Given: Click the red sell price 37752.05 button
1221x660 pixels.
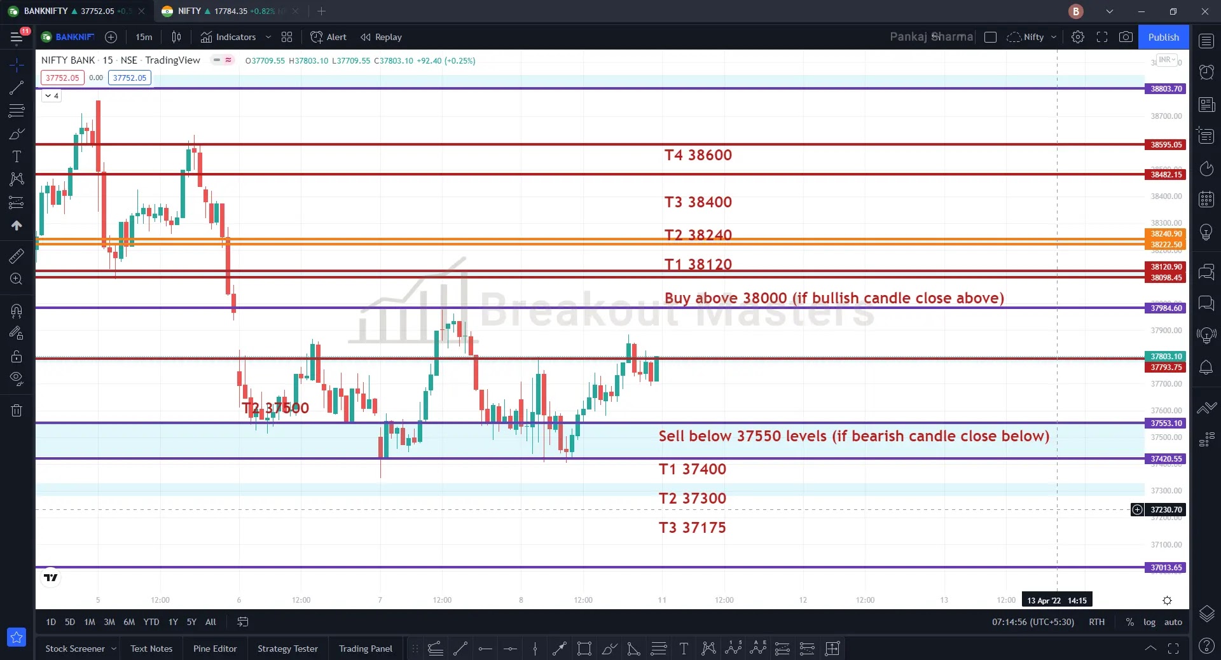Looking at the screenshot, I should (x=62, y=78).
